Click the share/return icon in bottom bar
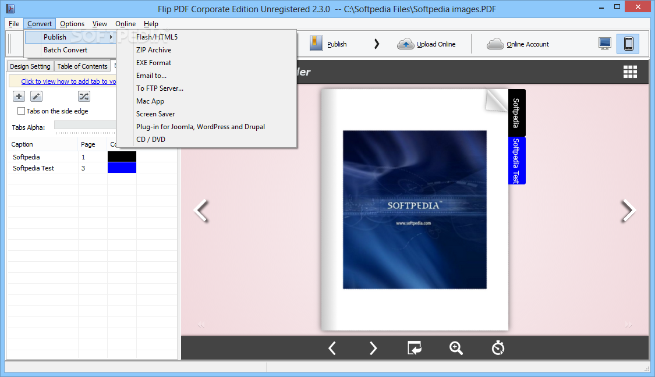655x377 pixels. (x=415, y=348)
